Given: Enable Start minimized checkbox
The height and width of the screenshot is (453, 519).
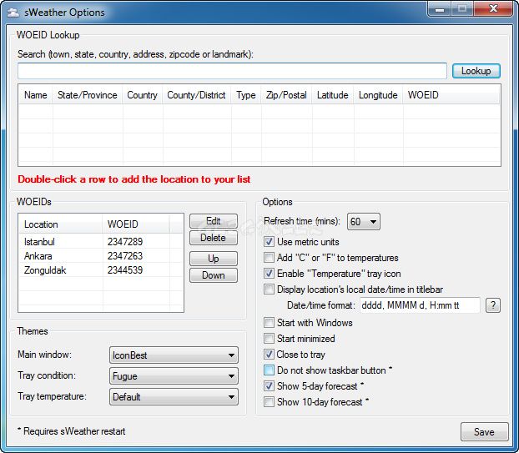Looking at the screenshot, I should (x=269, y=338).
